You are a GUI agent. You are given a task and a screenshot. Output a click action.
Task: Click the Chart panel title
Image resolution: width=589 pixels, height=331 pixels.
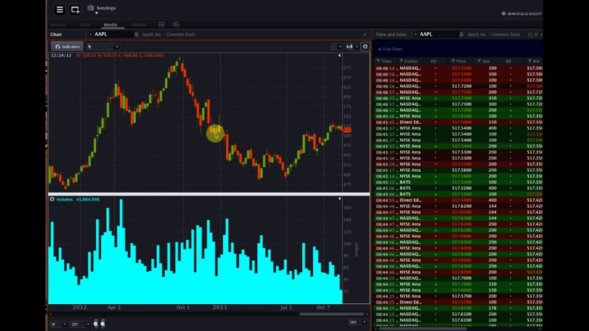(x=56, y=34)
